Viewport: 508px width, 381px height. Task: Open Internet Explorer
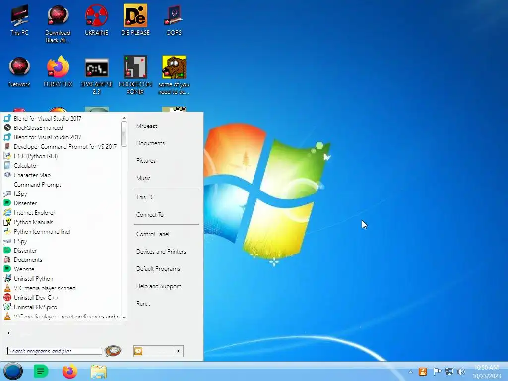click(x=34, y=213)
